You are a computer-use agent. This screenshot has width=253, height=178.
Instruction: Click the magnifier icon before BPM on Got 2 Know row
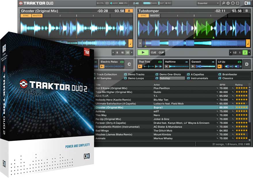(x=217, y=88)
